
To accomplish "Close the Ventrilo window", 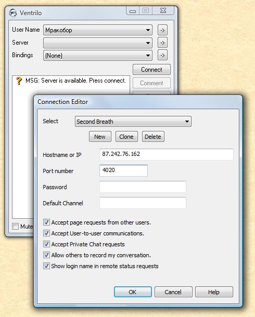I will (163, 10).
